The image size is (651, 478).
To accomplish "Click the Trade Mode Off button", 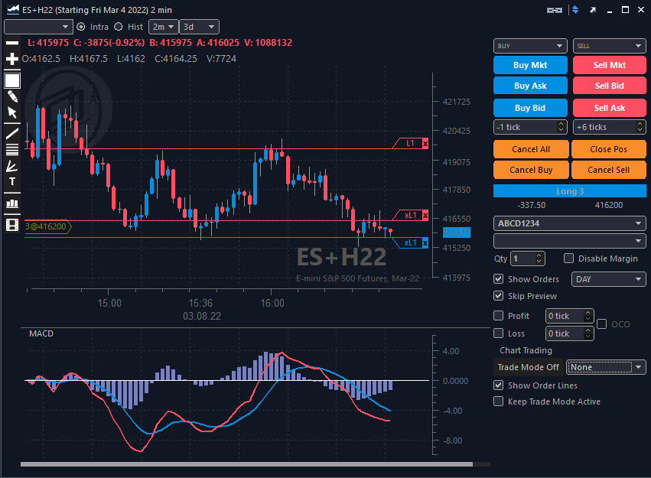I will tap(528, 367).
